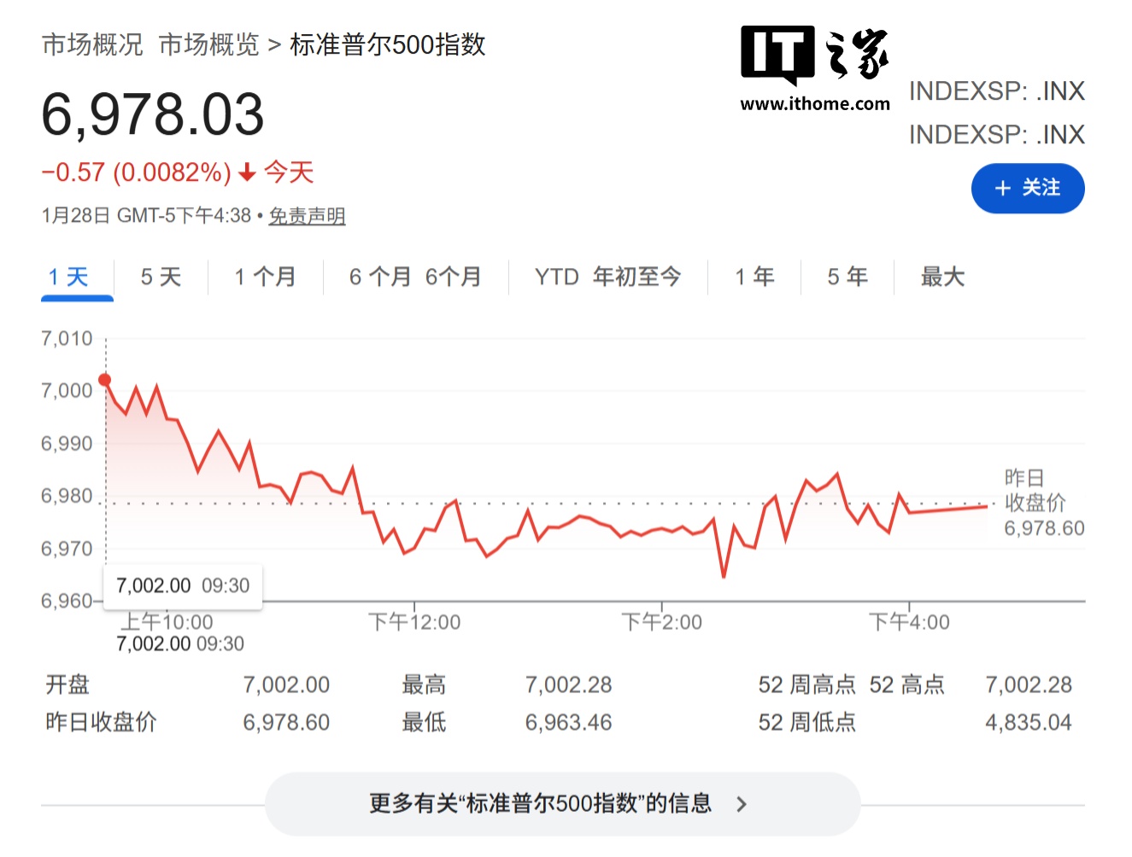The image size is (1132, 857).
Task: Click the 7,002.00 09:30 tooltip box
Action: point(181,586)
